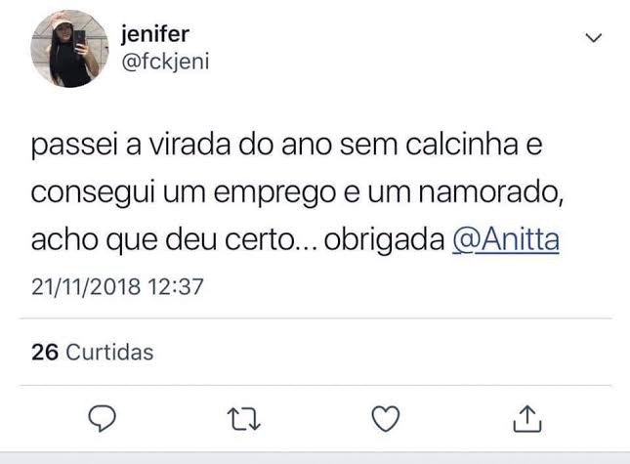
Task: Like the tweet with the heart icon
Action: click(389, 418)
